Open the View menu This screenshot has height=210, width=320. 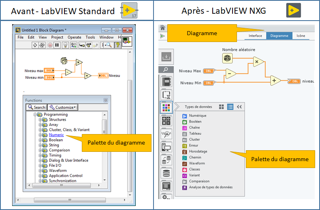coord(43,37)
